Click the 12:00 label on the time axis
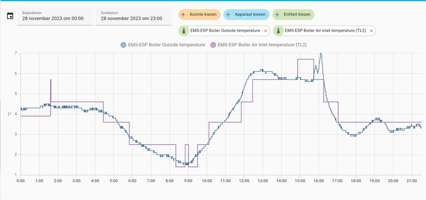The height and width of the screenshot is (200, 426). (244, 181)
